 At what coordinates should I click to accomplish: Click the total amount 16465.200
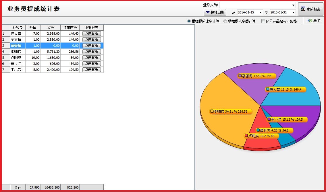coord(50,187)
